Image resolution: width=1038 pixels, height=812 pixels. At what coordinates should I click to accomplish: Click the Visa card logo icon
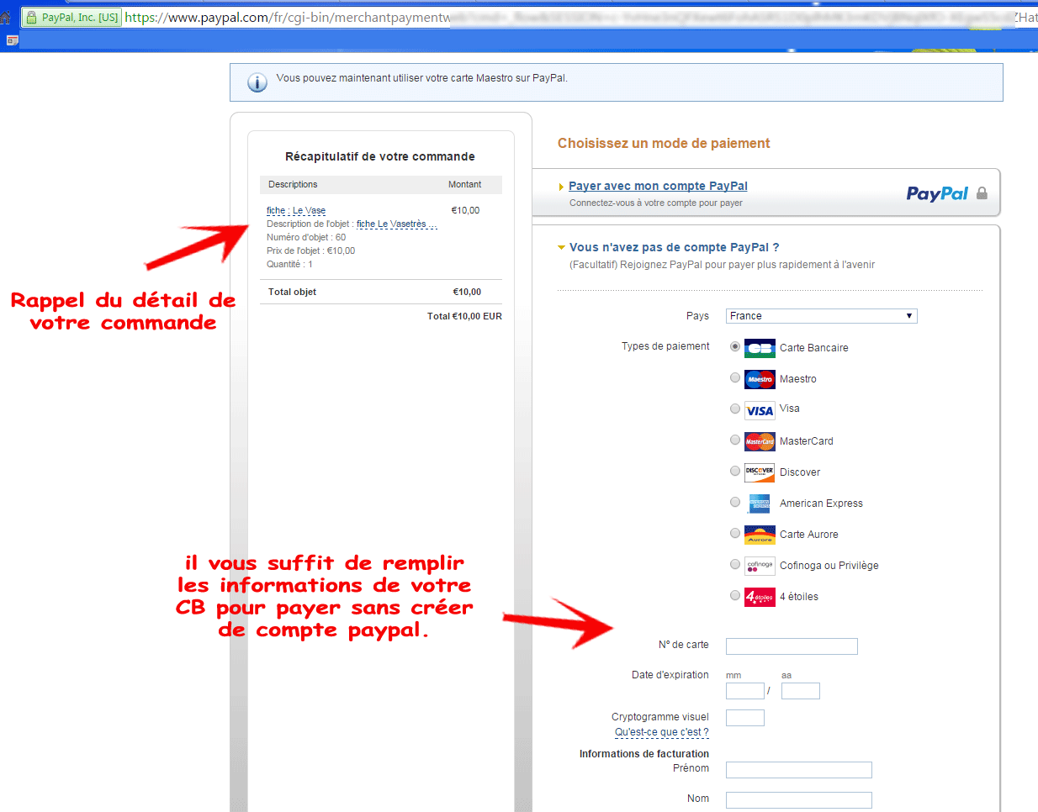760,410
